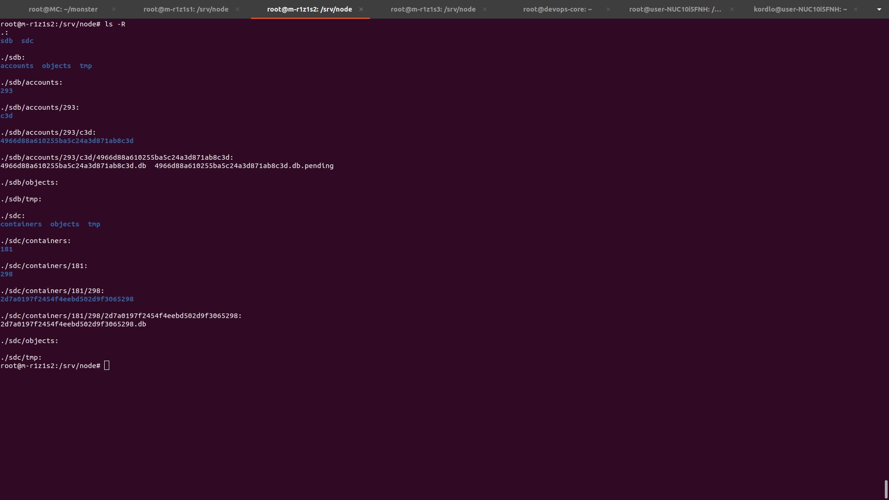This screenshot has height=500, width=889.
Task: Click the terminal scrollbar handle
Action: click(886, 489)
